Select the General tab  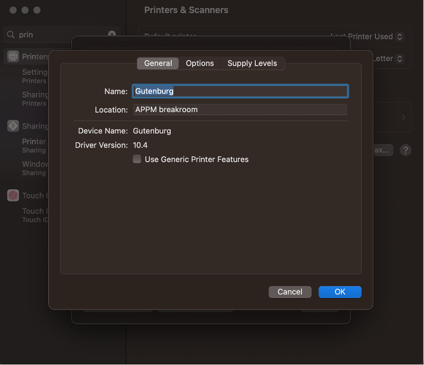[158, 63]
